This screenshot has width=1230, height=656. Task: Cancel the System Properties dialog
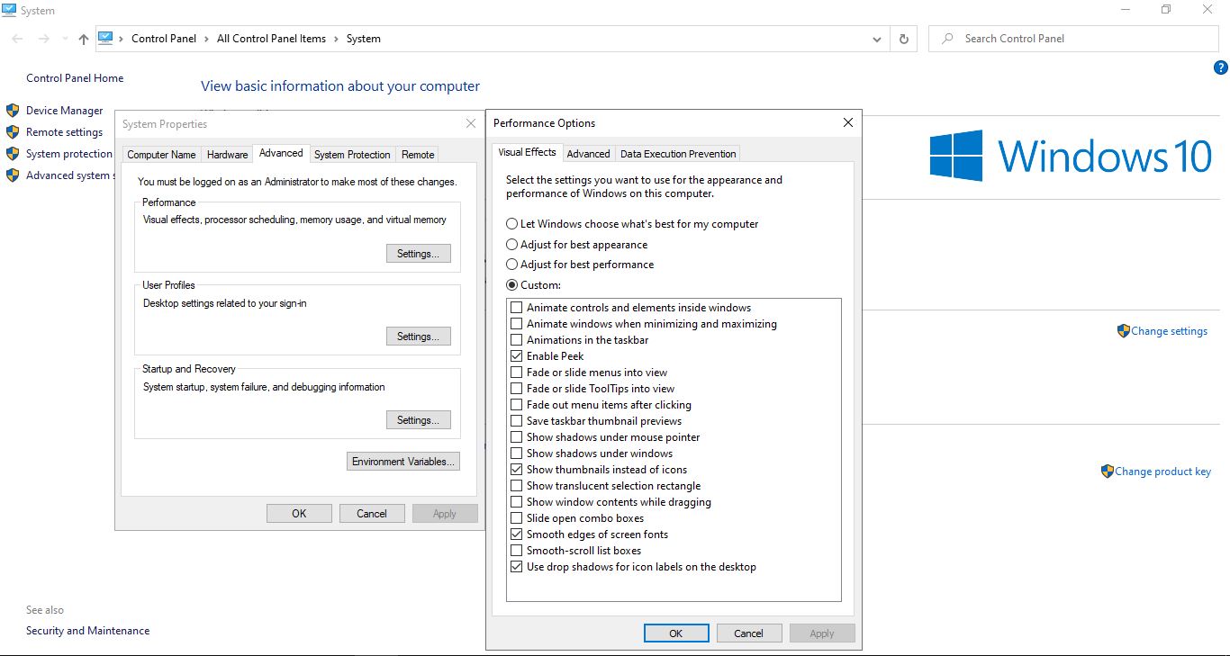pos(372,514)
